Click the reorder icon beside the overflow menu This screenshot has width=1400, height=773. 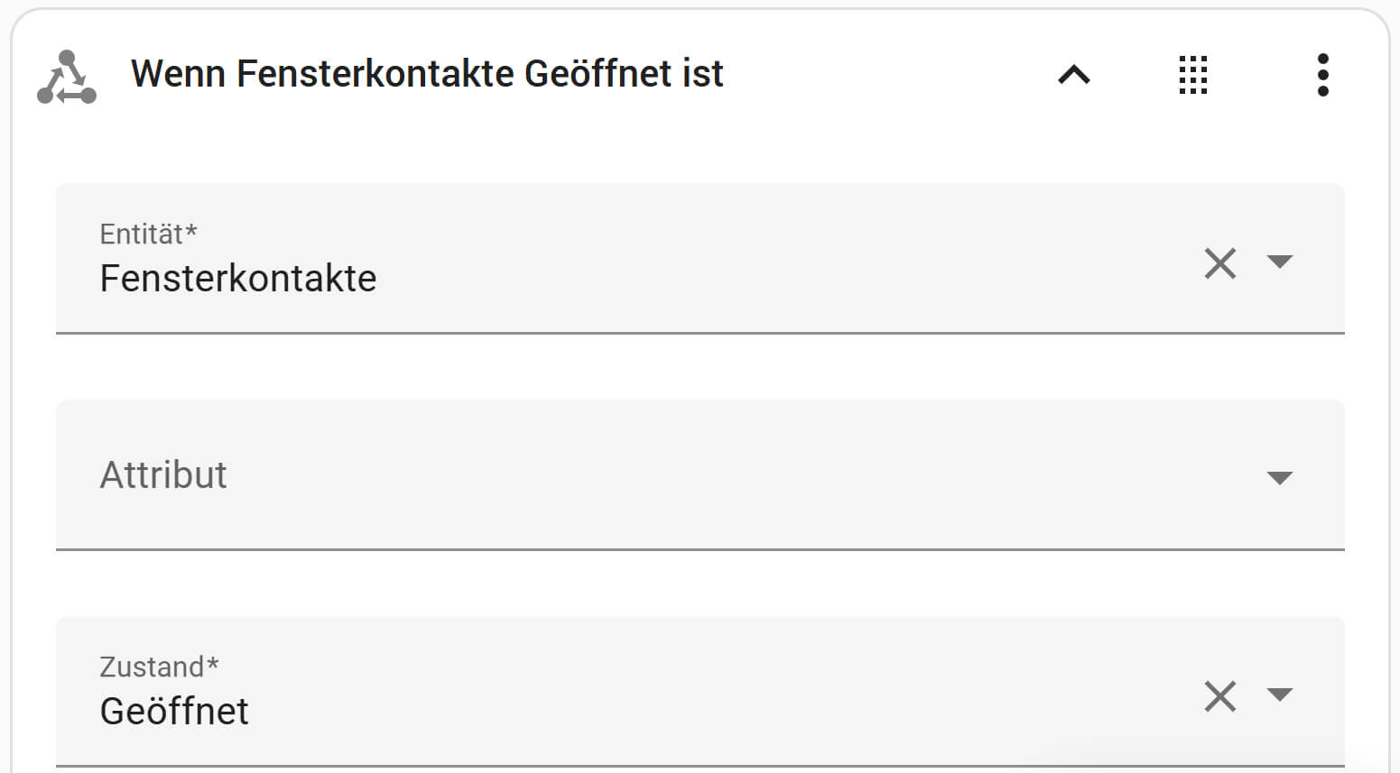coord(1193,75)
